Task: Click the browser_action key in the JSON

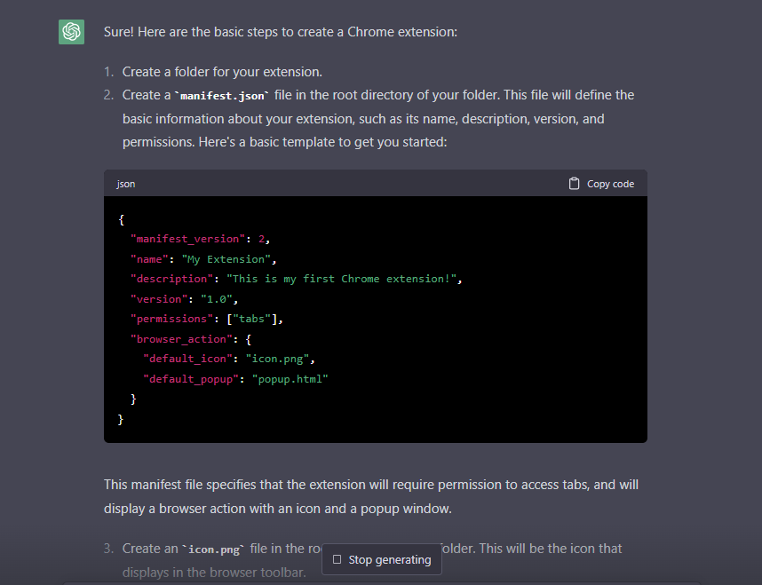Action: click(181, 339)
